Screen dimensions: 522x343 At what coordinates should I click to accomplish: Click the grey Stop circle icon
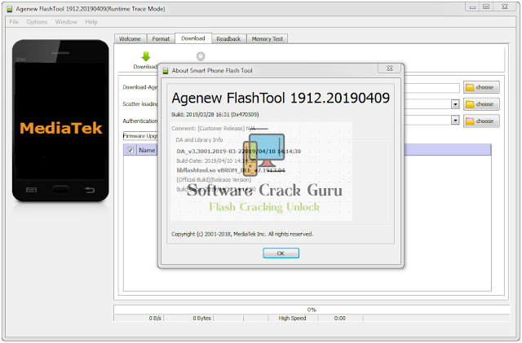tap(201, 56)
